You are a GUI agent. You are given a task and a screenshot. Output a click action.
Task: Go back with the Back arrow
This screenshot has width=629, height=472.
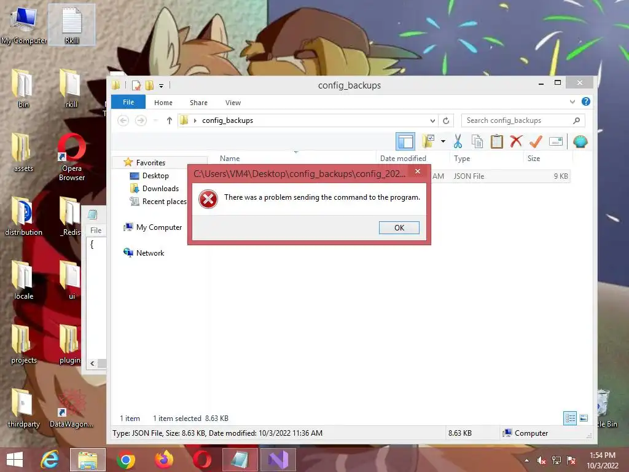pos(123,120)
